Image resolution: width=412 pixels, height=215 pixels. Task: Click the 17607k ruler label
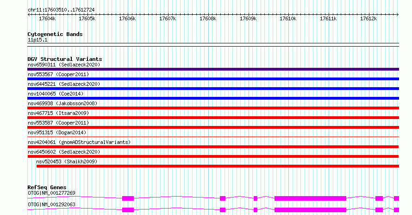[x=168, y=19]
